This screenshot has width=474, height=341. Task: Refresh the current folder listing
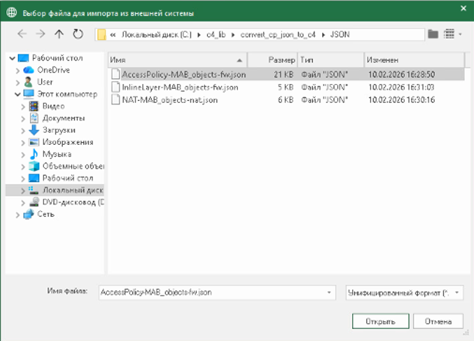pos(78,34)
